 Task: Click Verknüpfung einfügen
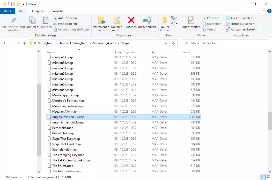tap(71, 29)
